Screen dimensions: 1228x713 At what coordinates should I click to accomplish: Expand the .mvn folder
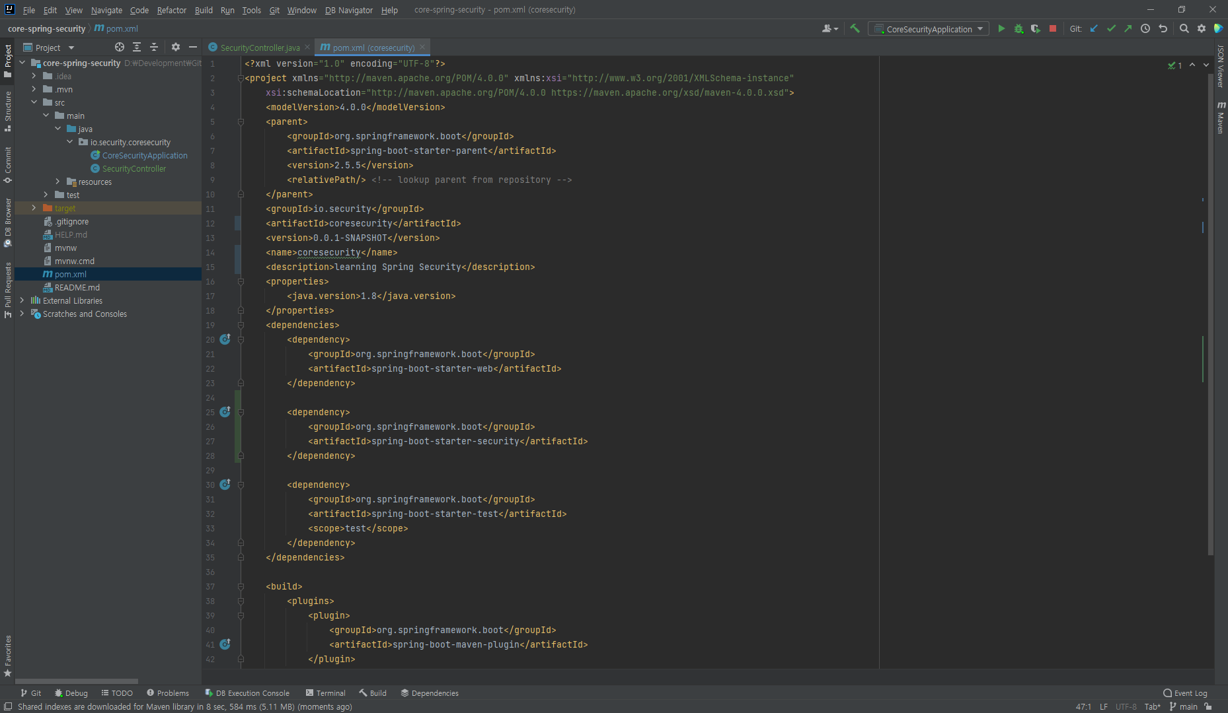pyautogui.click(x=34, y=89)
